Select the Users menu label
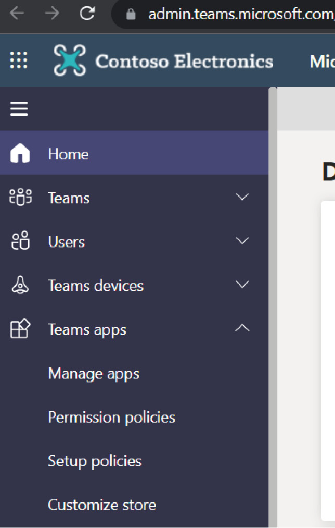The image size is (335, 528). click(66, 242)
